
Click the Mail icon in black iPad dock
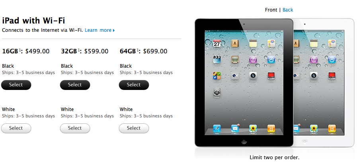click(235, 129)
